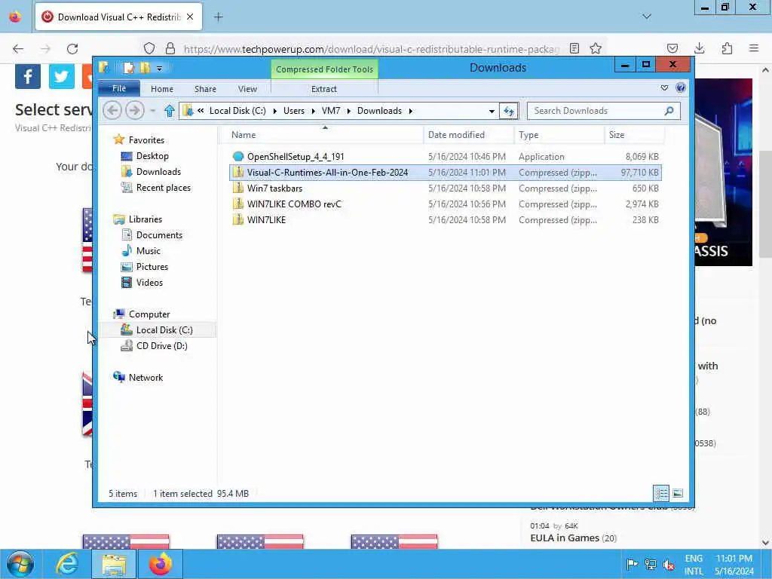The image size is (772, 579).
Task: Click the volume muted speaker tray icon
Action: [668, 565]
